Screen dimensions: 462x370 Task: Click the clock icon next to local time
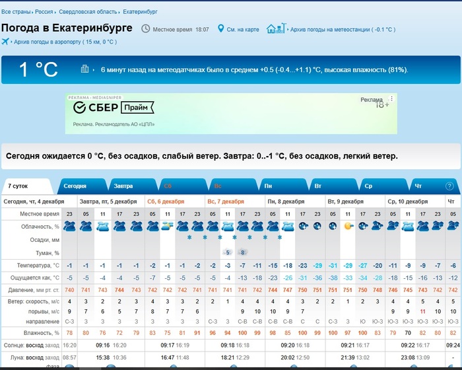coord(146,29)
